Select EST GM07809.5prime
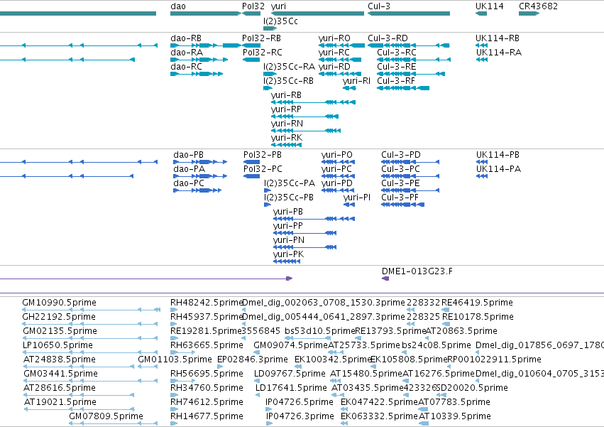This screenshot has height=427, width=604. (x=114, y=423)
